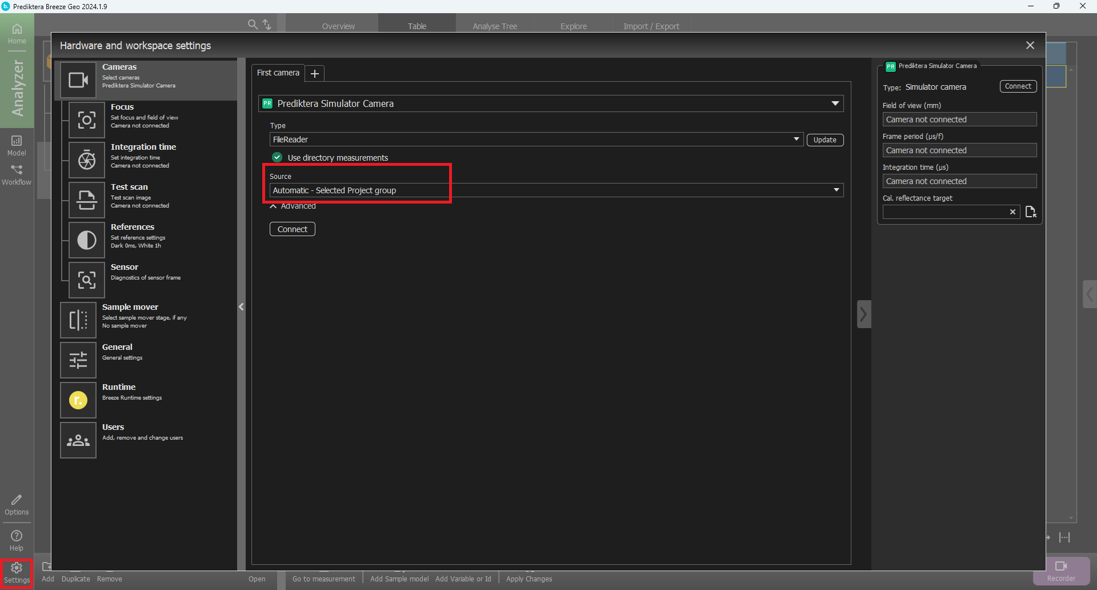Open the Runtime settings icon
This screenshot has width=1097, height=590.
pos(78,400)
